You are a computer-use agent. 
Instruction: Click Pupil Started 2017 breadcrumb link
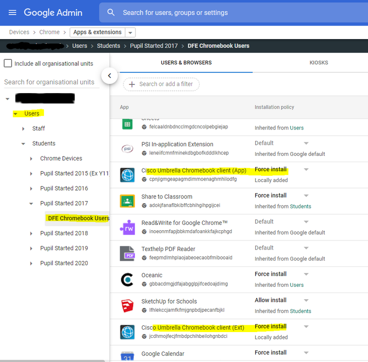154,46
